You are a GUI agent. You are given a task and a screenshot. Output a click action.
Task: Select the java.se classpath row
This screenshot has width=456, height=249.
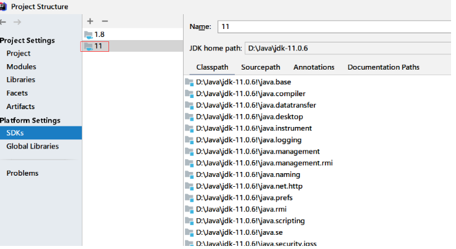(318, 233)
